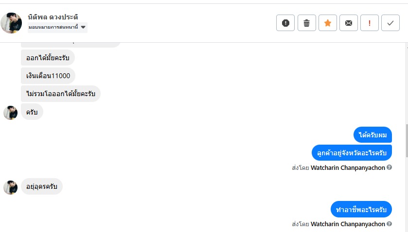Click the ออกได้มั้ยคะรับ message bubble

48,58
